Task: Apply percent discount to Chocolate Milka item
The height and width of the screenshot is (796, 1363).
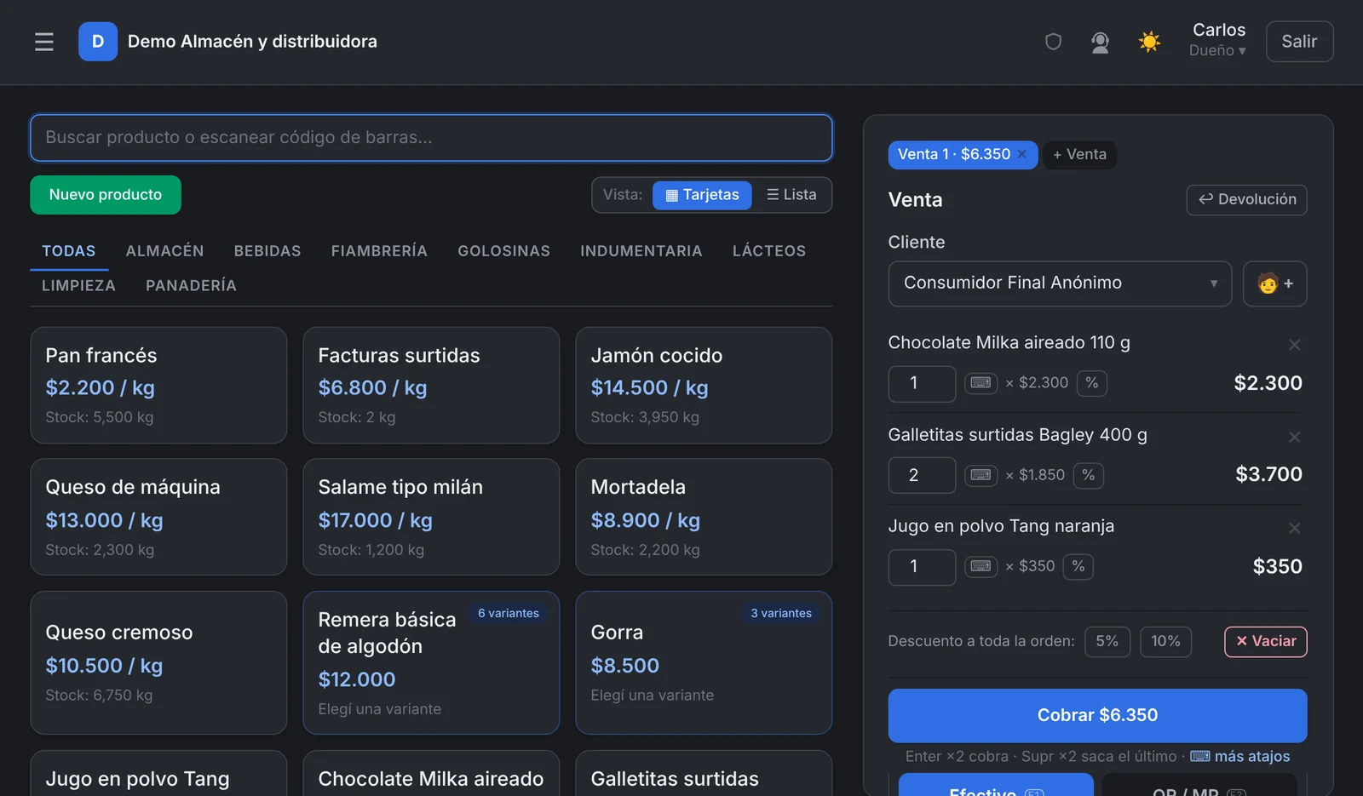Action: click(x=1091, y=383)
